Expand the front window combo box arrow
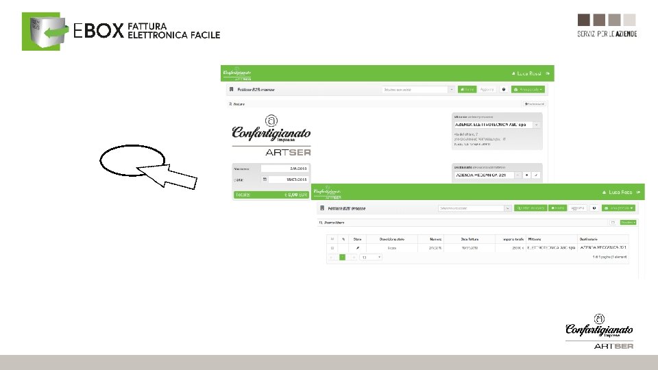This screenshot has width=658, height=370. click(x=508, y=208)
